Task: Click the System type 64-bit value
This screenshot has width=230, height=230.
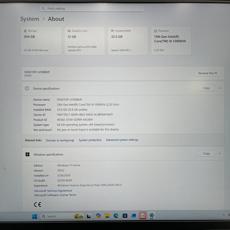Action: pyautogui.click(x=86, y=124)
